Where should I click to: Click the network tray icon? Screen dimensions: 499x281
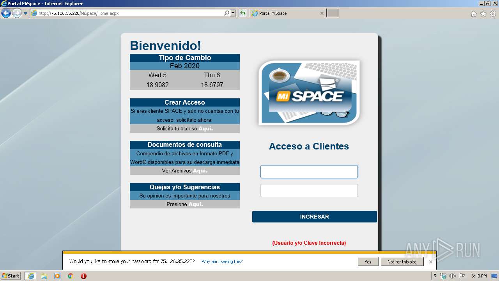(x=443, y=276)
